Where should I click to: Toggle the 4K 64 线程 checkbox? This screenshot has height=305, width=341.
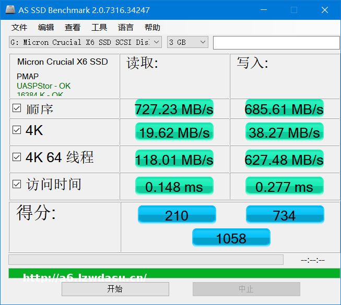click(17, 157)
